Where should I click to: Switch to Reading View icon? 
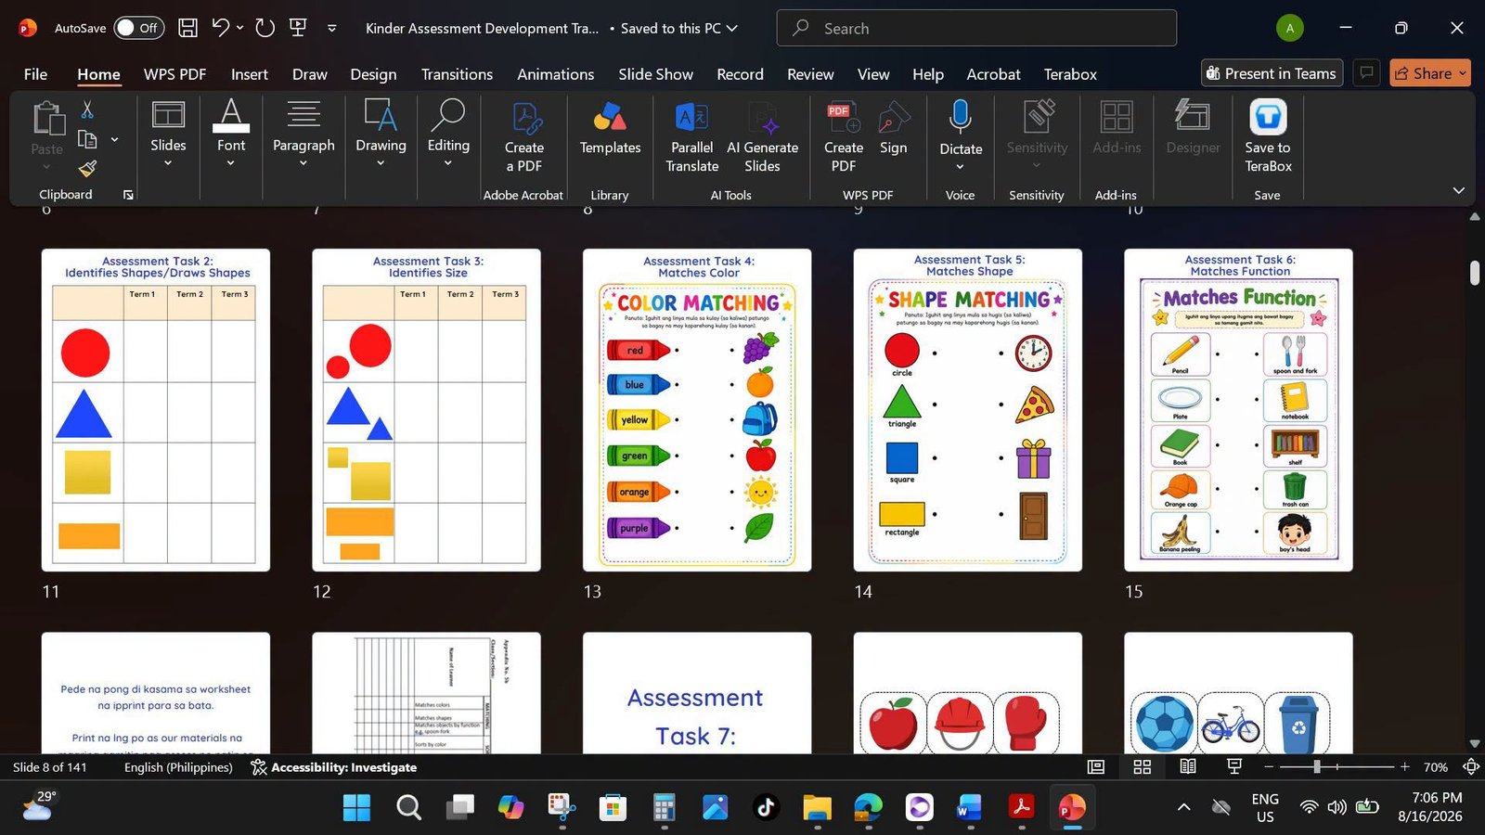(x=1188, y=767)
